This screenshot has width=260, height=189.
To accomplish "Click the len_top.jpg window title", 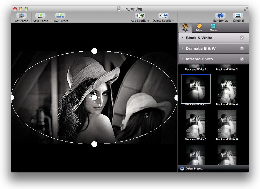I will 132,9.
